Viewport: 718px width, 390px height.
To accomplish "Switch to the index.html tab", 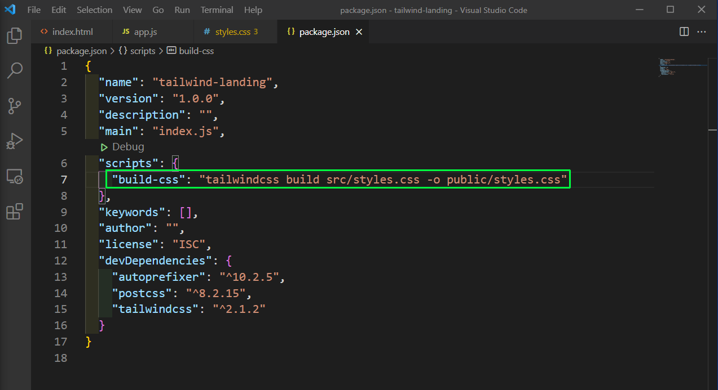I will pos(72,32).
